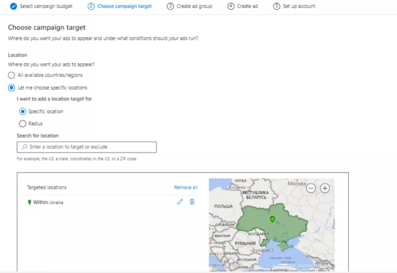This screenshot has width=397, height=273.
Task: Click the completed checkmark for Select campaign budget
Action: click(13, 6)
